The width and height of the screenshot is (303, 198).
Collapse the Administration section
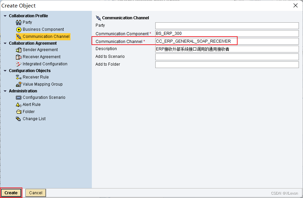click(5, 91)
